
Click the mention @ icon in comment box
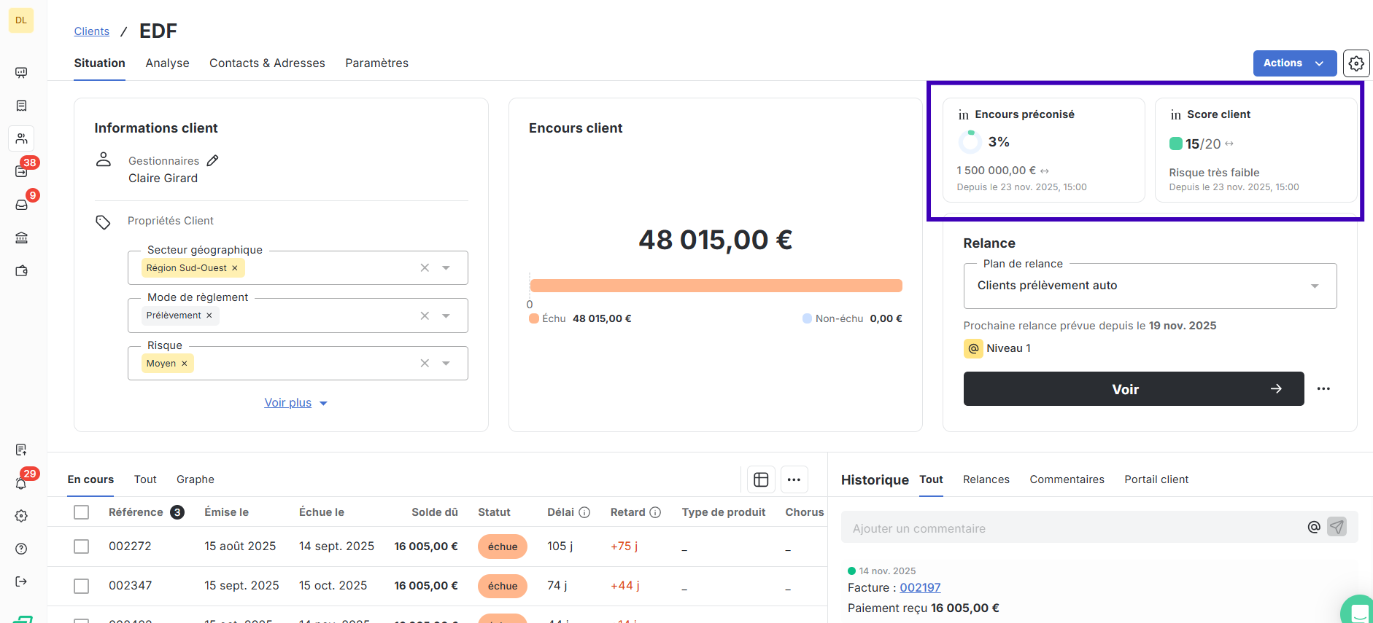pos(1314,527)
